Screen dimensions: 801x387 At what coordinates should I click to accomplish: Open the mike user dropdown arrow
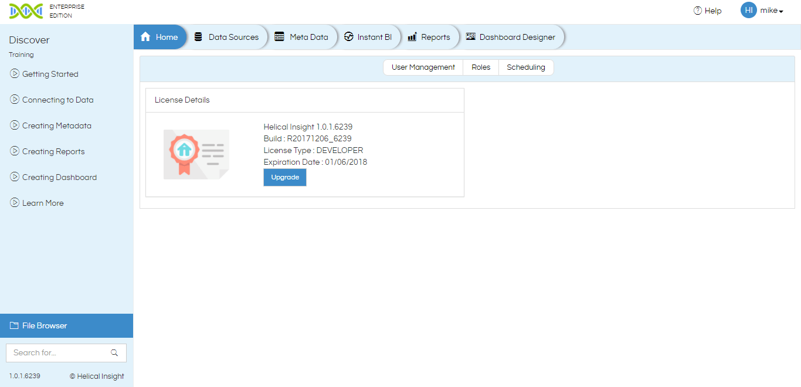pyautogui.click(x=781, y=11)
